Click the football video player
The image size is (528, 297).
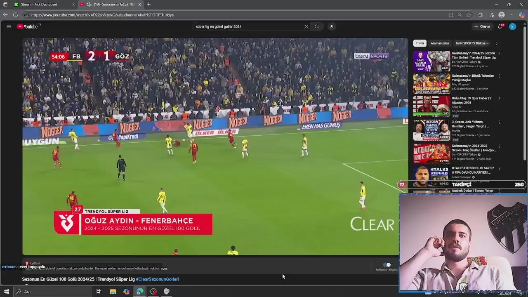[215, 146]
